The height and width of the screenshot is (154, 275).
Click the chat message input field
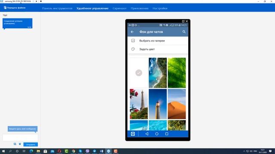pyautogui.click(x=20, y=138)
